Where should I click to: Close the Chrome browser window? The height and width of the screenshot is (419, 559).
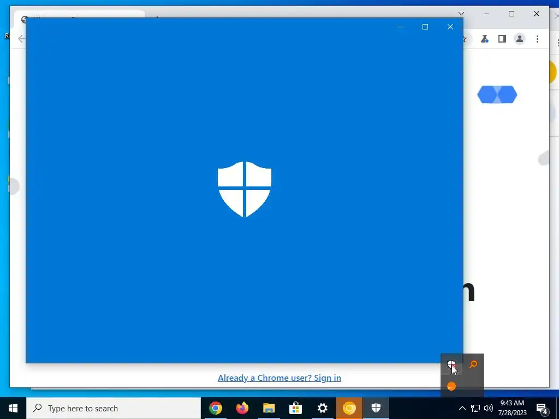[537, 14]
